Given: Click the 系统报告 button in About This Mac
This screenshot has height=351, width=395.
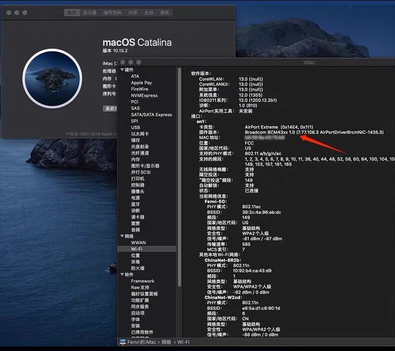Looking at the screenshot, I should pos(110,108).
